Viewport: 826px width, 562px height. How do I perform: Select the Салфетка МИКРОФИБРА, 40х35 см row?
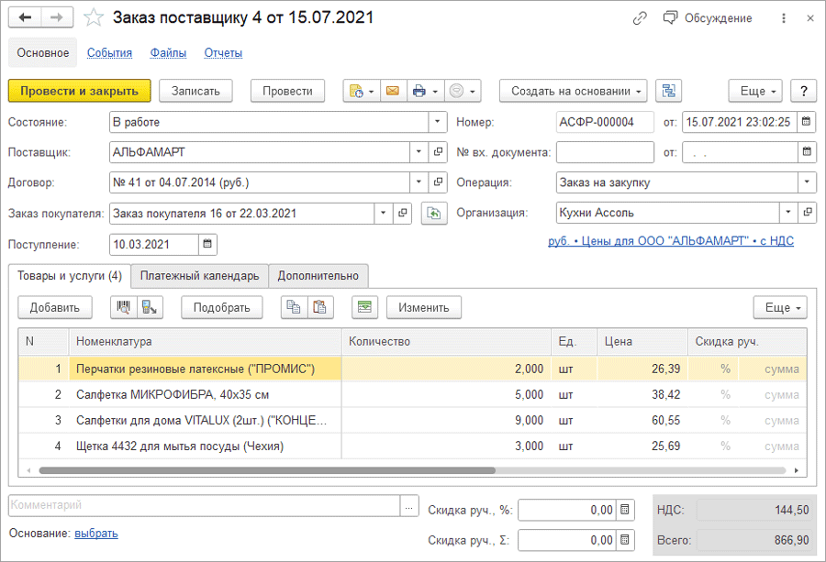412,394
